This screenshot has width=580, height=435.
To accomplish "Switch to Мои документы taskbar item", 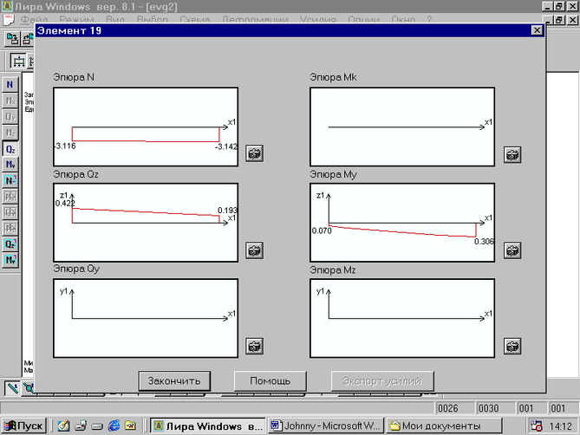I will pos(444,425).
